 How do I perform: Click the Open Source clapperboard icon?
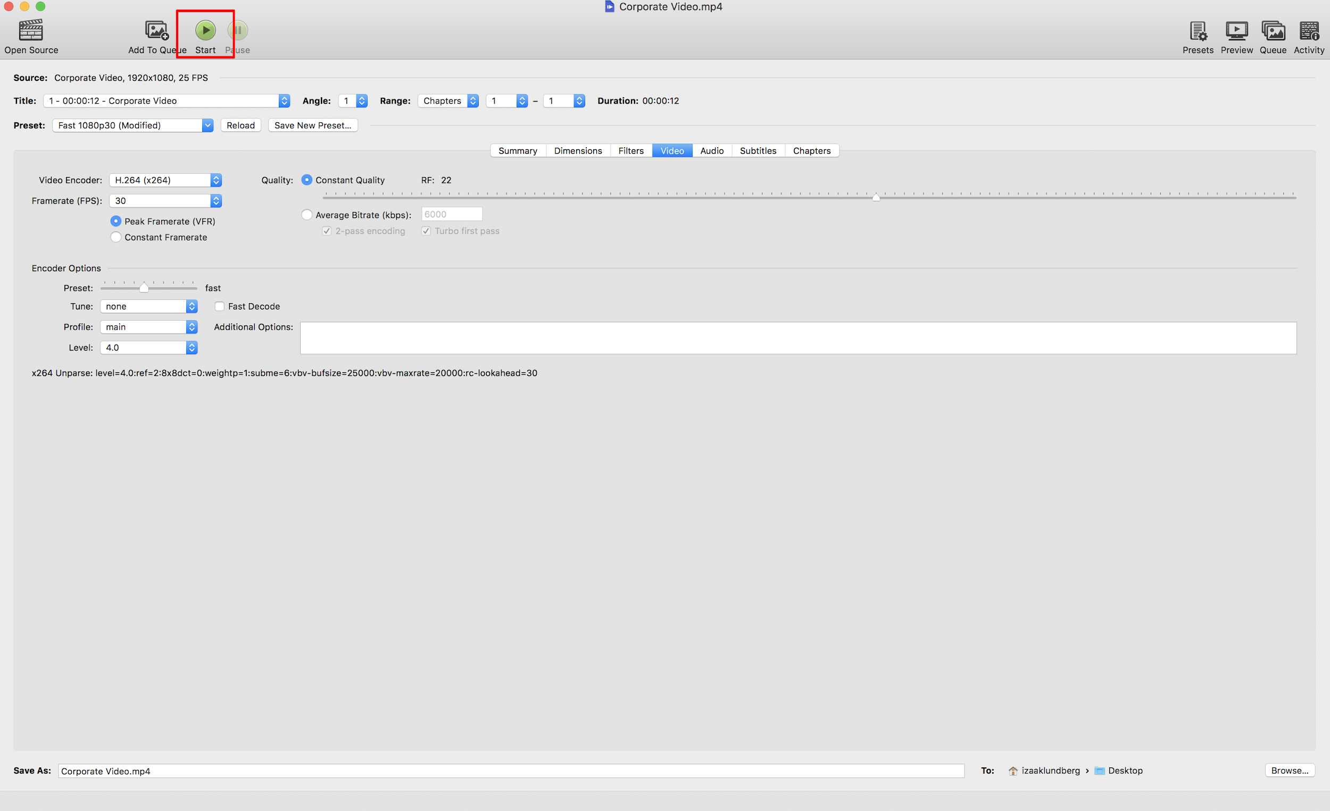click(31, 30)
